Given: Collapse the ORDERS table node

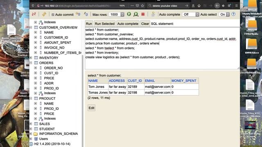Looking at the screenshot, I should [31, 63].
